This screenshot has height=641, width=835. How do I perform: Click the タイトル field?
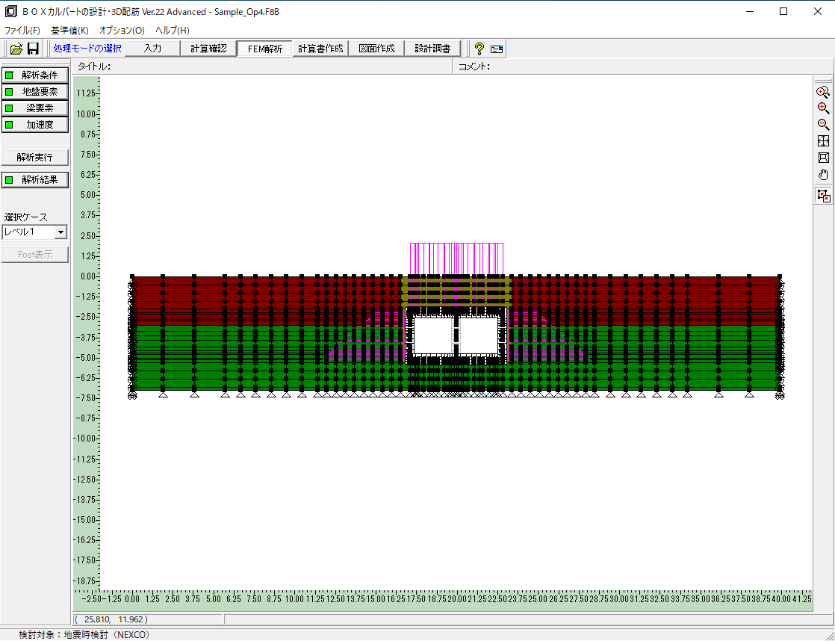(x=262, y=66)
